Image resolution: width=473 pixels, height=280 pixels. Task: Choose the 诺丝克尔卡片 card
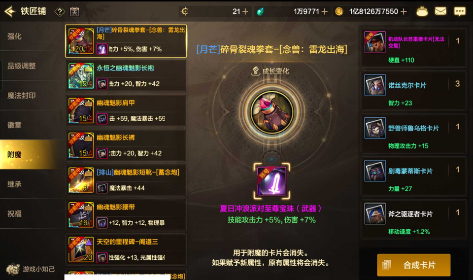tap(414, 90)
